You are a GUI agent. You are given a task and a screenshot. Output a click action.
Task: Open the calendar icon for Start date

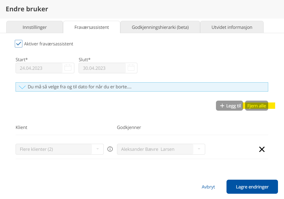tap(68, 68)
